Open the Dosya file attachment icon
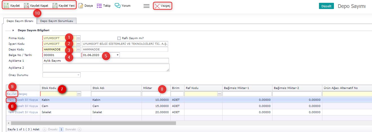The height and width of the screenshot is (132, 372). pos(81,5)
